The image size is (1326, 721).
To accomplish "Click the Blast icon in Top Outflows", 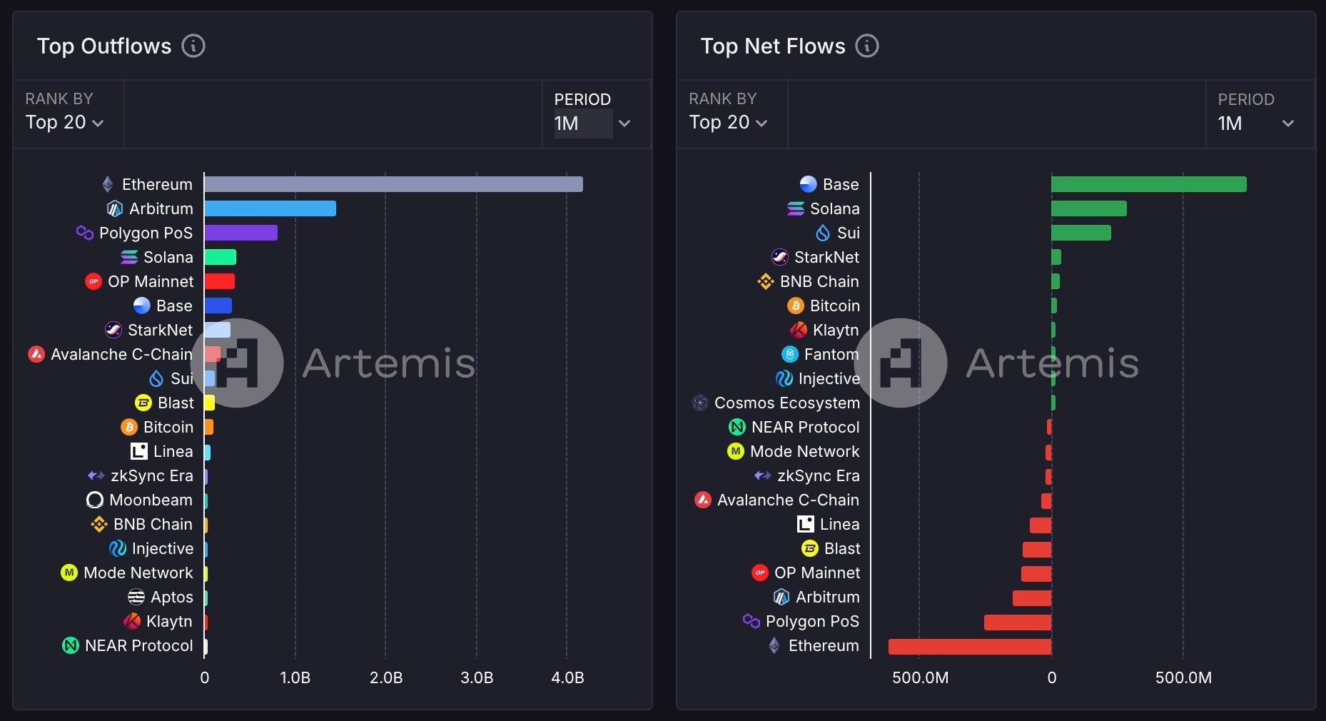I will tap(143, 403).
